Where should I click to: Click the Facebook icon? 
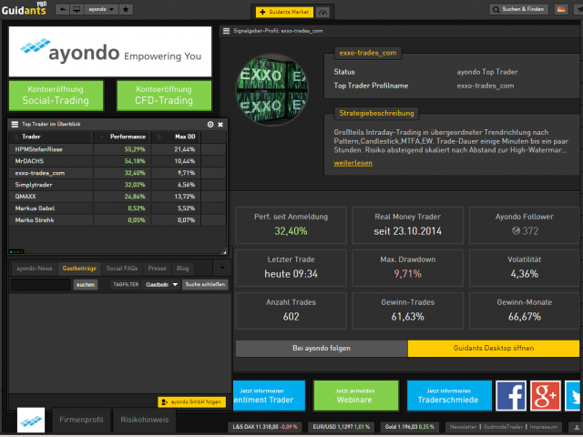[x=510, y=396]
